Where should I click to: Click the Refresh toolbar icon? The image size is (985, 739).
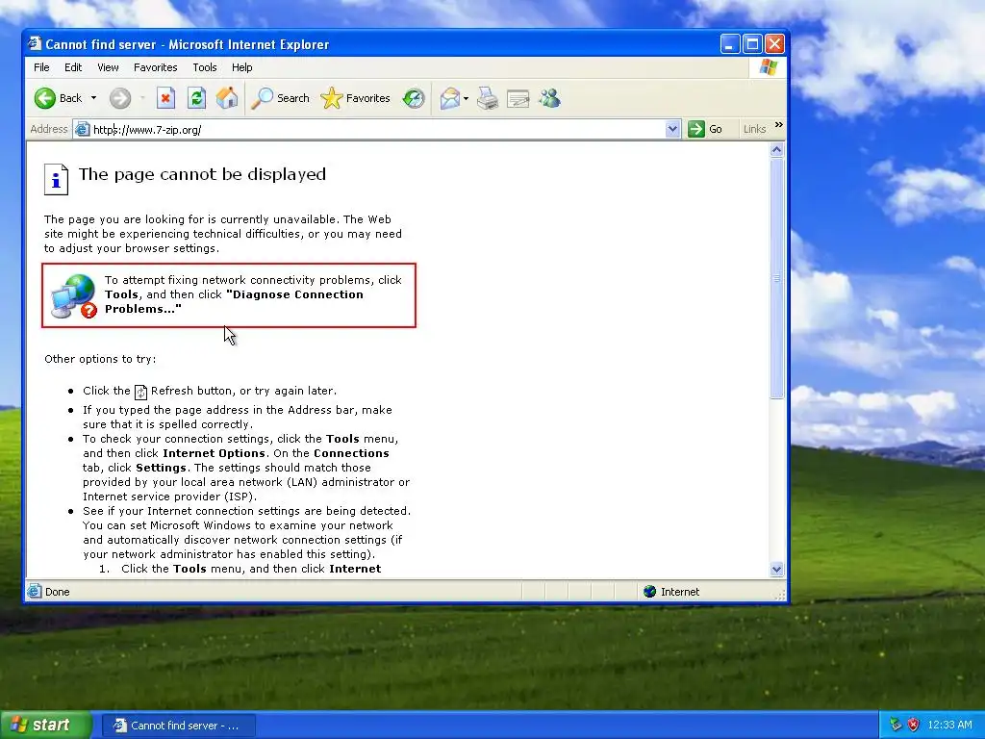196,98
